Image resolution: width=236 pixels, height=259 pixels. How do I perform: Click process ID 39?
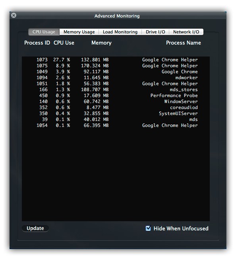pyautogui.click(x=45, y=119)
